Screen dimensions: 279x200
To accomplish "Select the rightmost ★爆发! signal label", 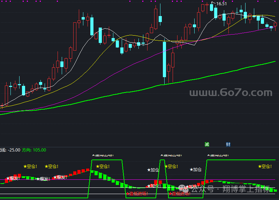I will [60, 177].
